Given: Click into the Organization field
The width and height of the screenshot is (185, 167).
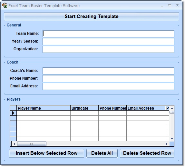Looking at the screenshot, I should click(108, 49).
